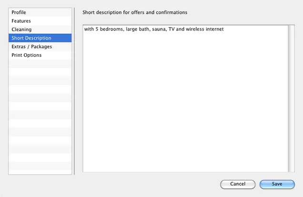Place cursor before "with" at text start

click(84, 29)
